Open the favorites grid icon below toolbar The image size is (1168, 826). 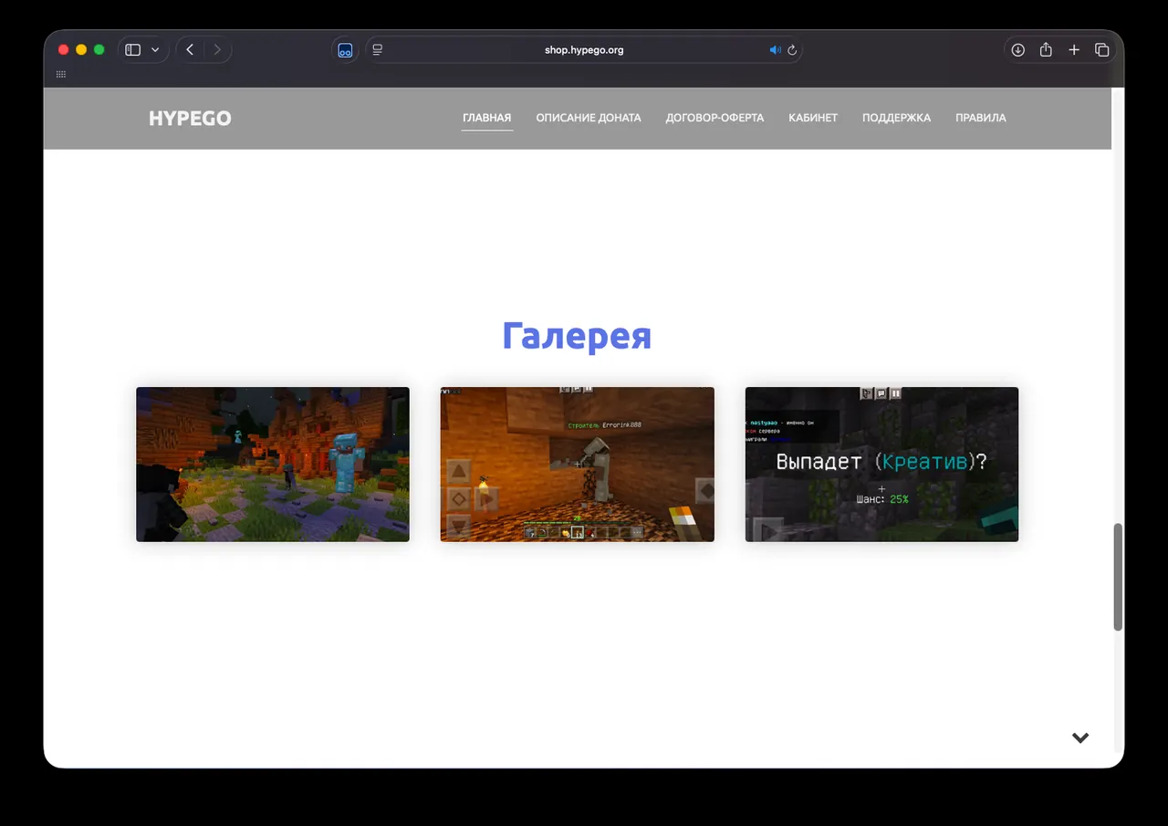click(x=61, y=74)
